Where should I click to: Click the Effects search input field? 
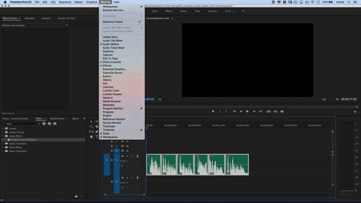tap(21, 124)
